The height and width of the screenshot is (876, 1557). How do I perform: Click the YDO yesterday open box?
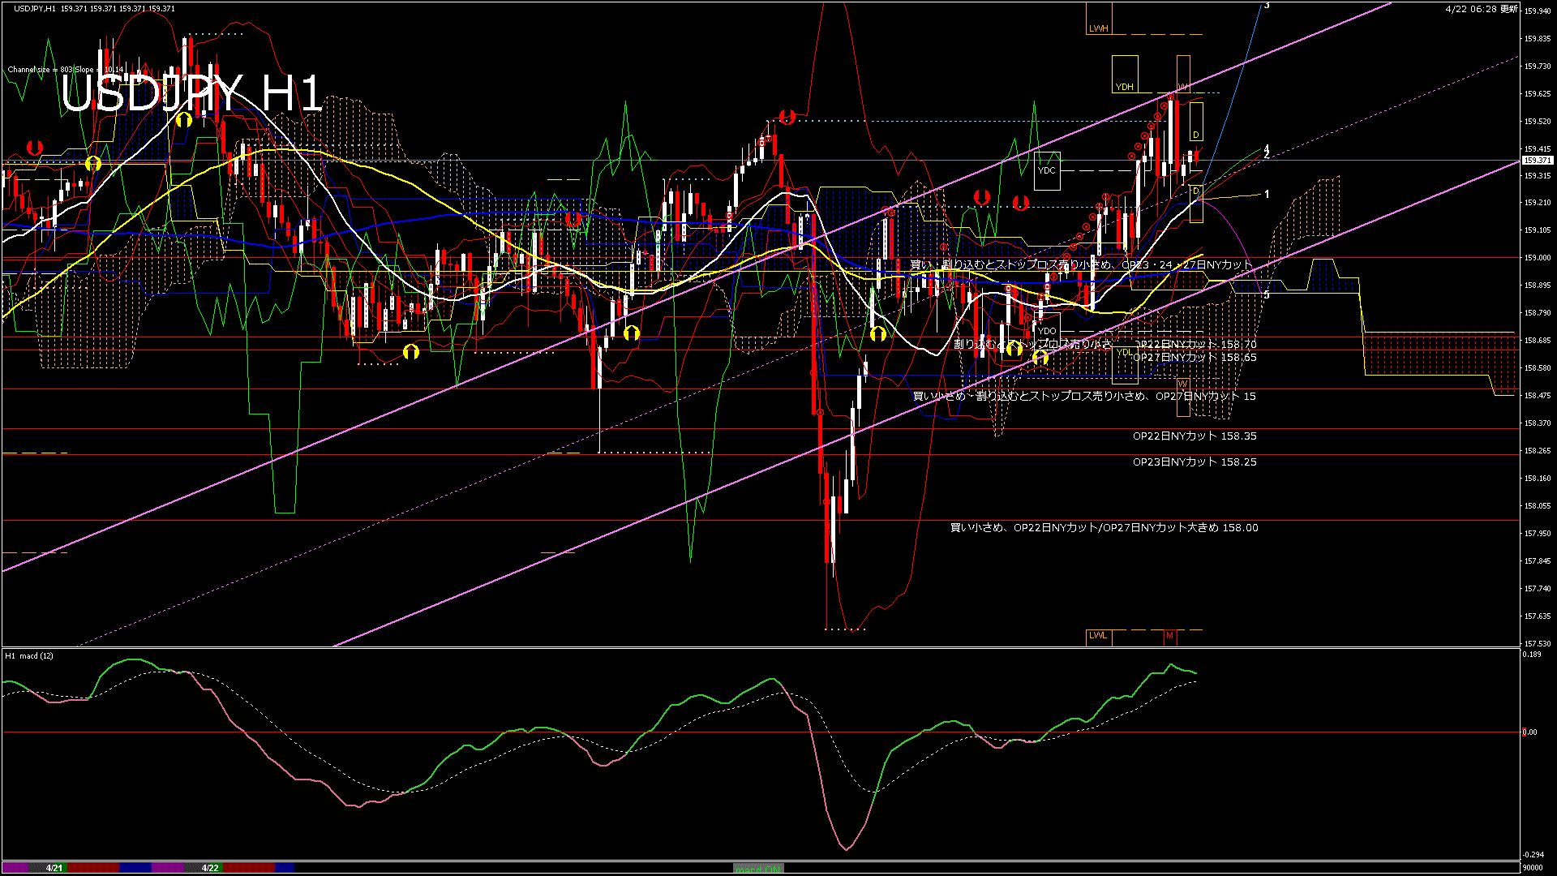(x=1047, y=331)
